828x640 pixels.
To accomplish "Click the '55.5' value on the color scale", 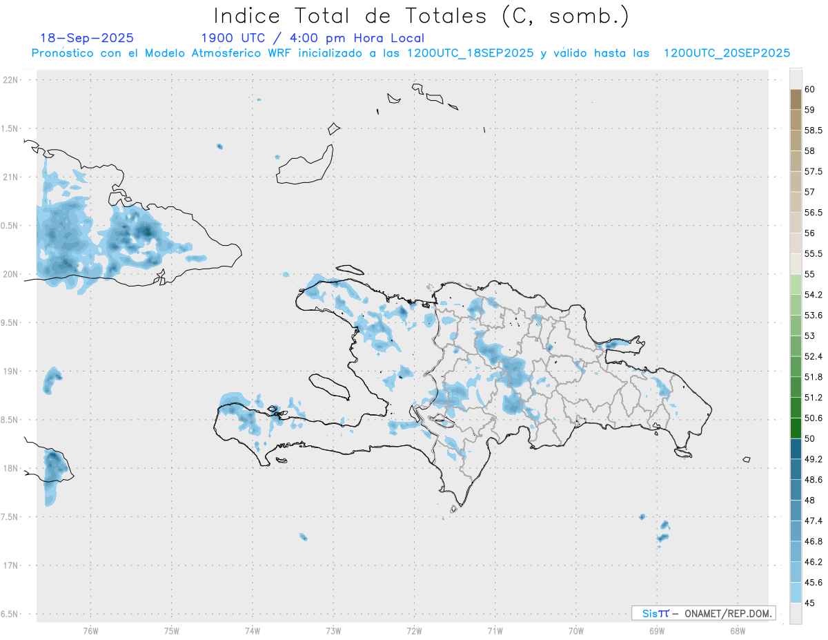I will click(x=814, y=254).
